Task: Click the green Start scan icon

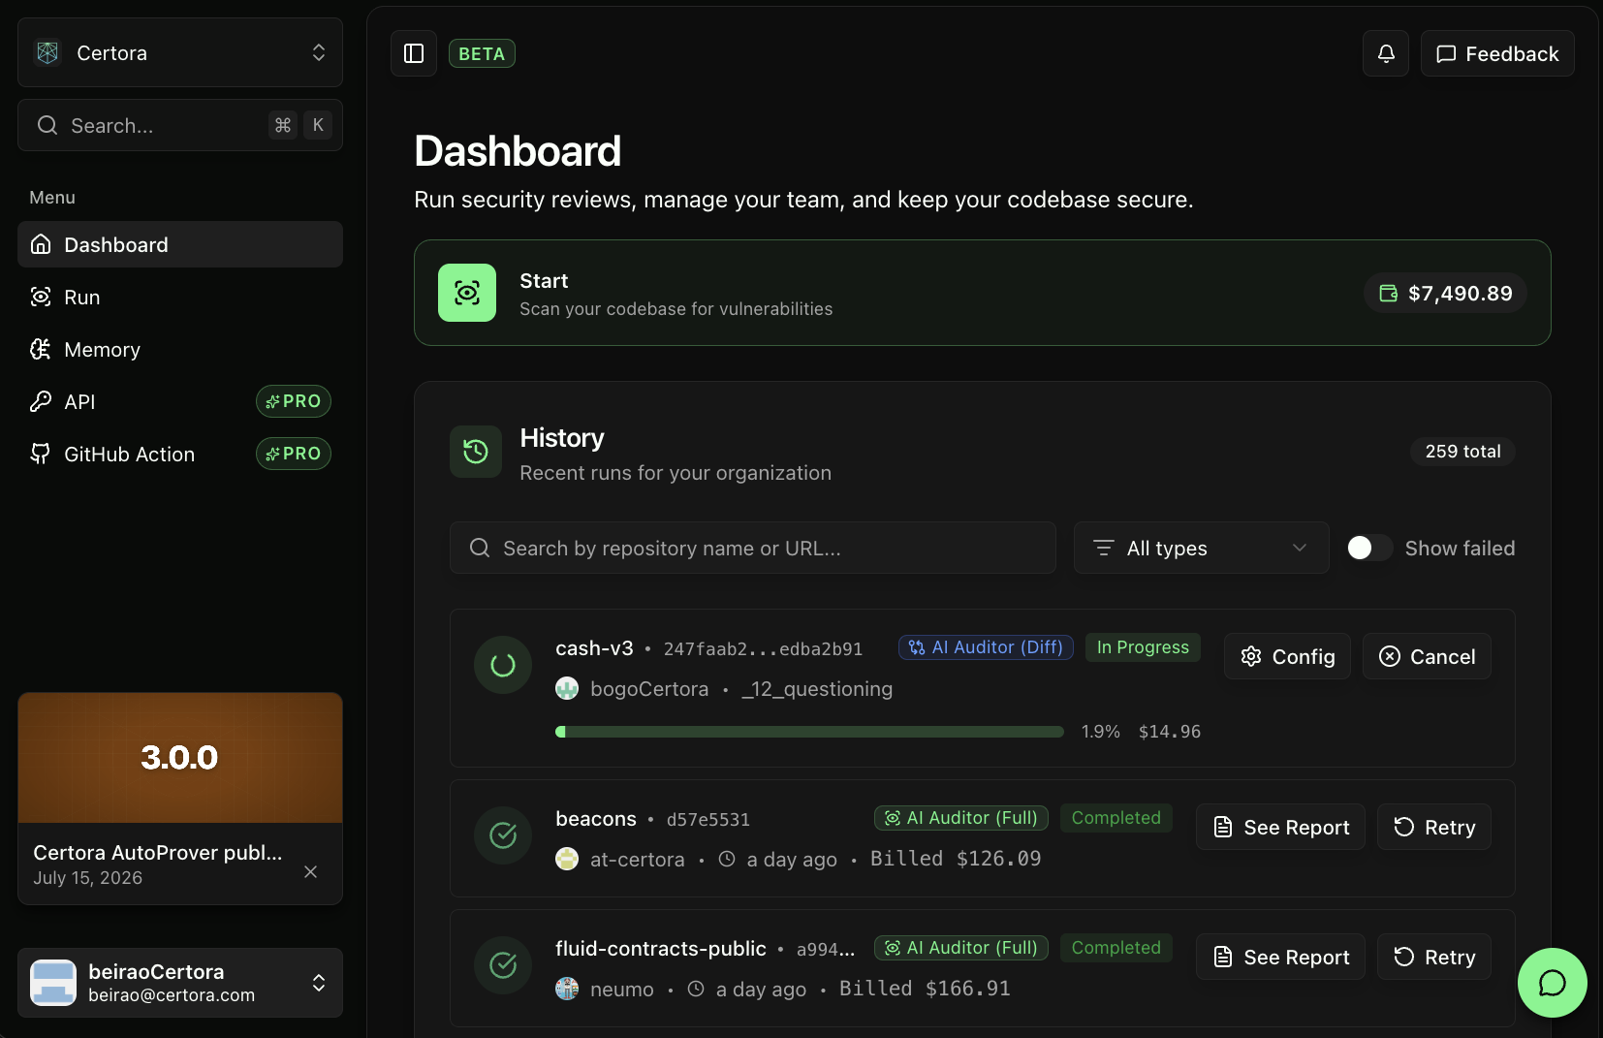Action: (x=467, y=293)
